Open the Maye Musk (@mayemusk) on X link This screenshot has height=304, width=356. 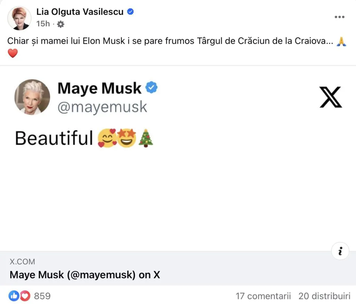click(85, 275)
